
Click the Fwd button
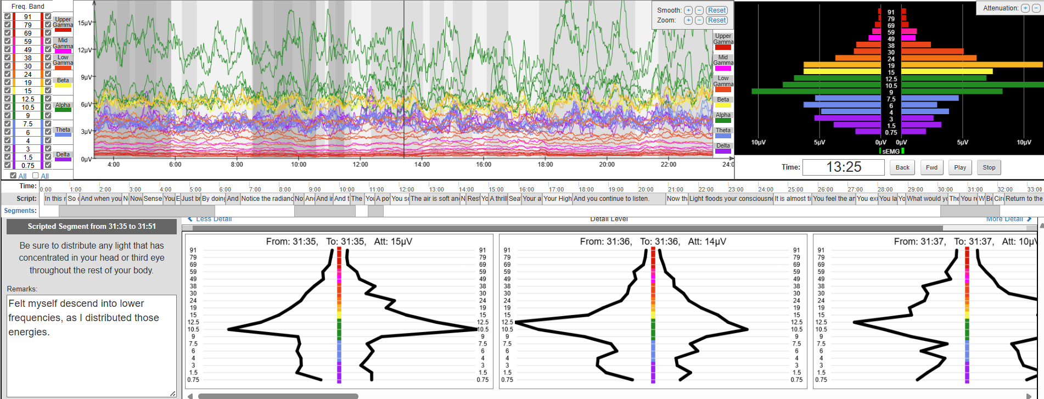coord(931,167)
